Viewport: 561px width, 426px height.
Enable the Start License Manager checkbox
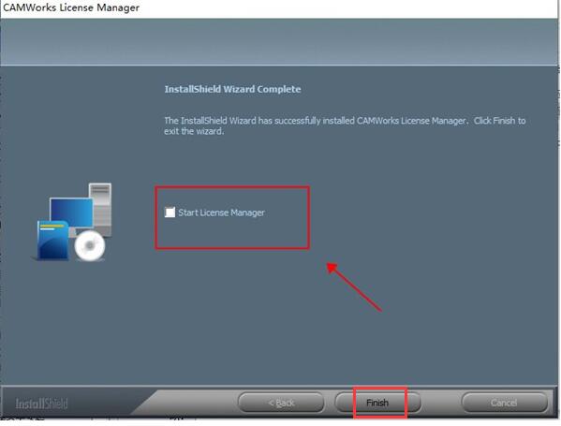170,213
